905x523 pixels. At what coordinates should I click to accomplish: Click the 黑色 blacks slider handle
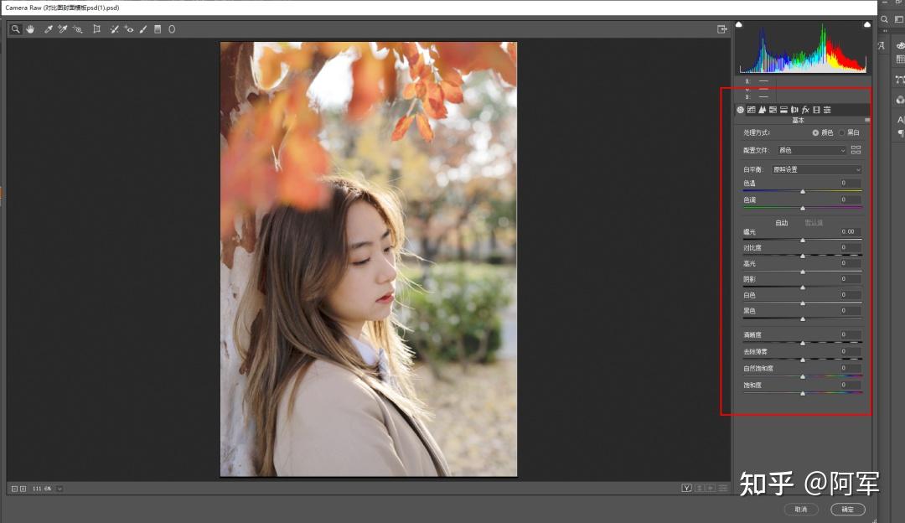click(x=803, y=318)
